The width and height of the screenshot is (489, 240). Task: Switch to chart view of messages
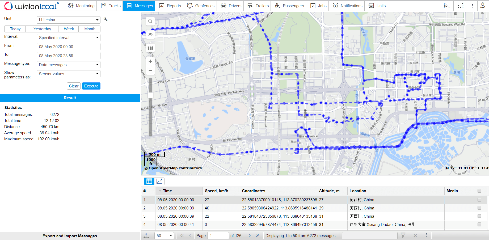(x=159, y=181)
